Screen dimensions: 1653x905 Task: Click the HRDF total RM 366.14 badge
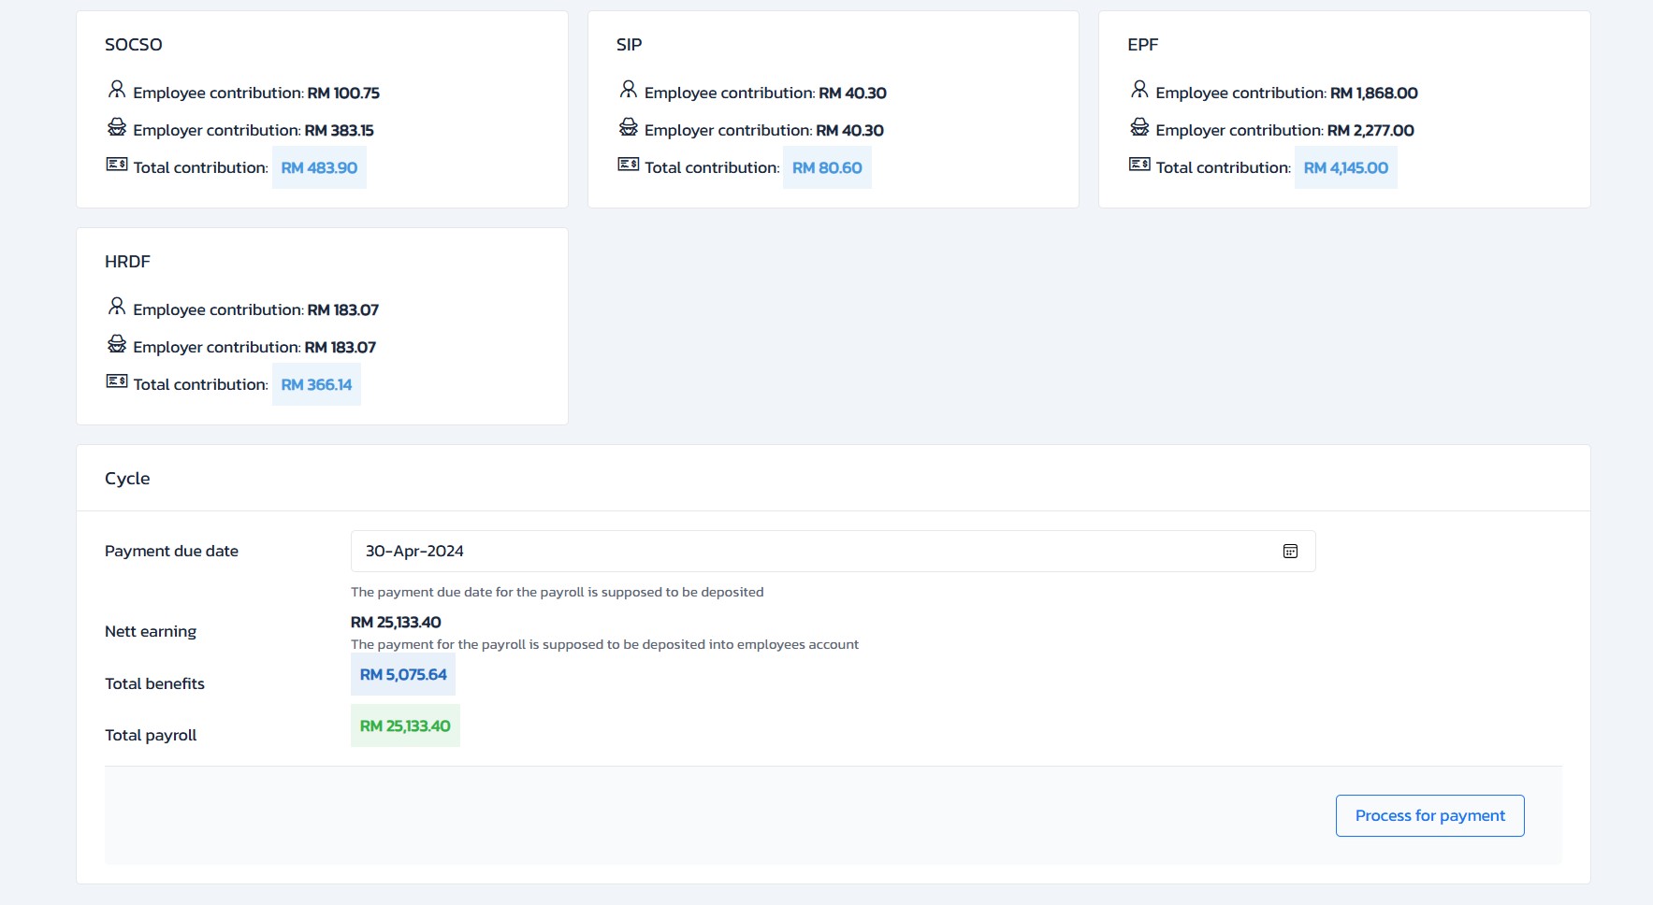[x=316, y=385]
